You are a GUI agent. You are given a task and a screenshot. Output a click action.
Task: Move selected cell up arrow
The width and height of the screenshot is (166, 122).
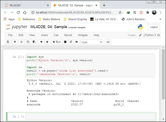(x=41, y=42)
